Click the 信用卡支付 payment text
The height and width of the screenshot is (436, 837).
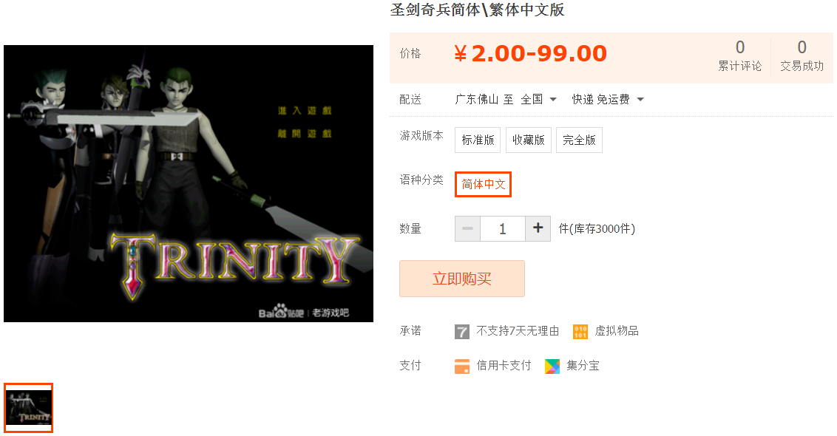tap(504, 366)
